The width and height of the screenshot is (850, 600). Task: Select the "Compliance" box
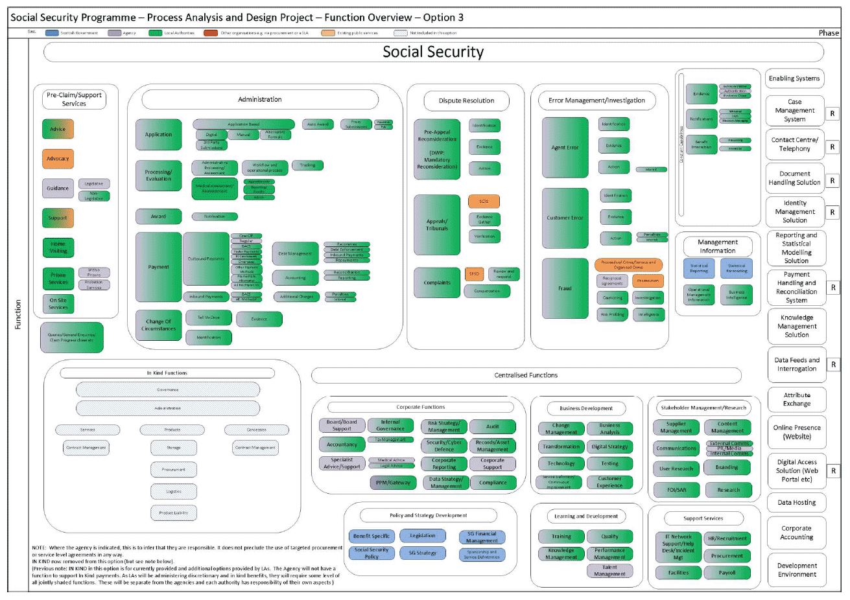click(x=493, y=483)
